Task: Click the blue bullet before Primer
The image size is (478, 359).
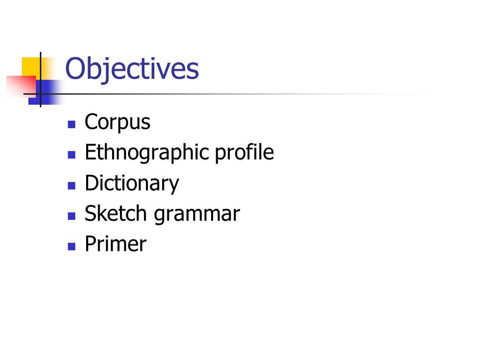Action: coord(72,247)
